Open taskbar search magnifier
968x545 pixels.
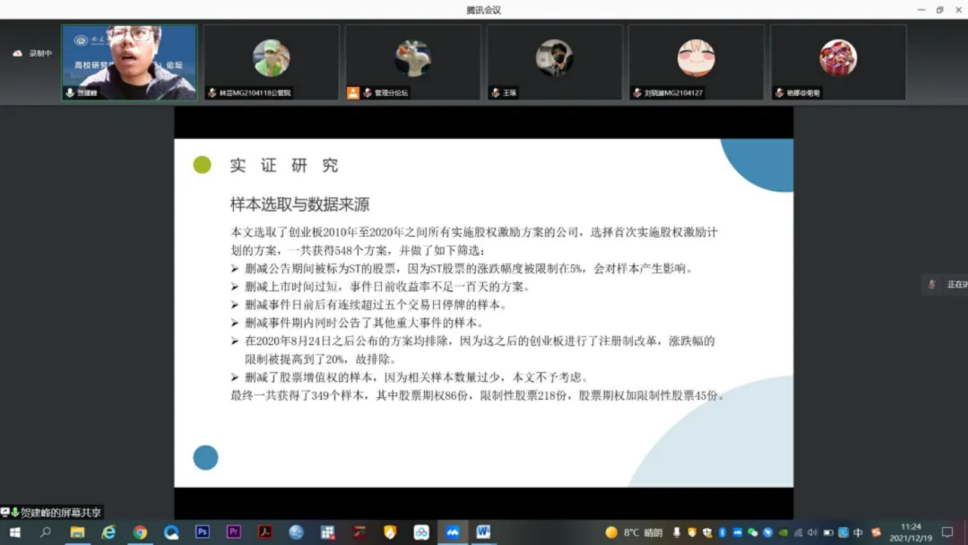click(45, 532)
